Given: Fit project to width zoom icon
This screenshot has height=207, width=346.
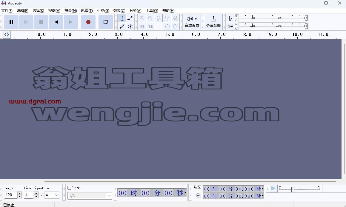Looking at the screenshot, I should tap(167, 18).
